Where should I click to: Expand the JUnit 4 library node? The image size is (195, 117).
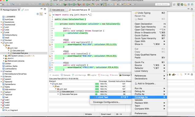[4, 58]
